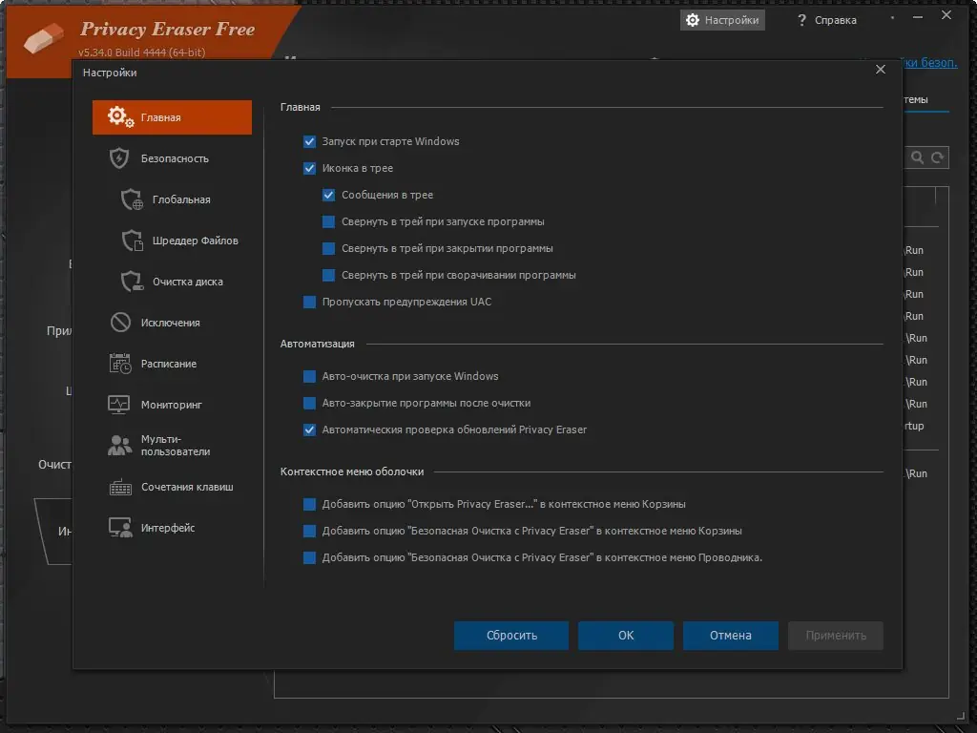Toggle Запуск при старте Windows checkbox
Viewport: 977px width, 733px height.
309,141
